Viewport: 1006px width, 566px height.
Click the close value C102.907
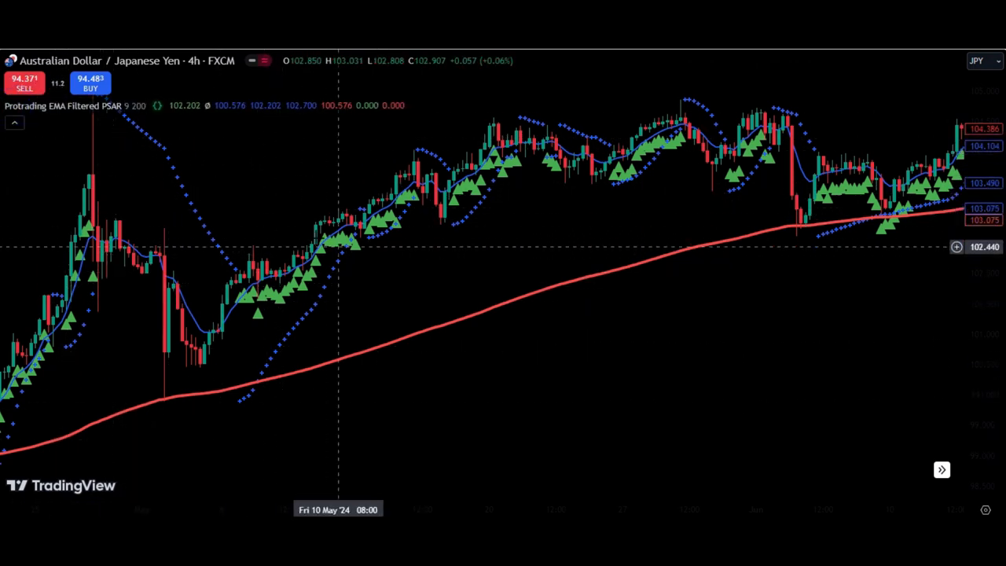(x=427, y=61)
